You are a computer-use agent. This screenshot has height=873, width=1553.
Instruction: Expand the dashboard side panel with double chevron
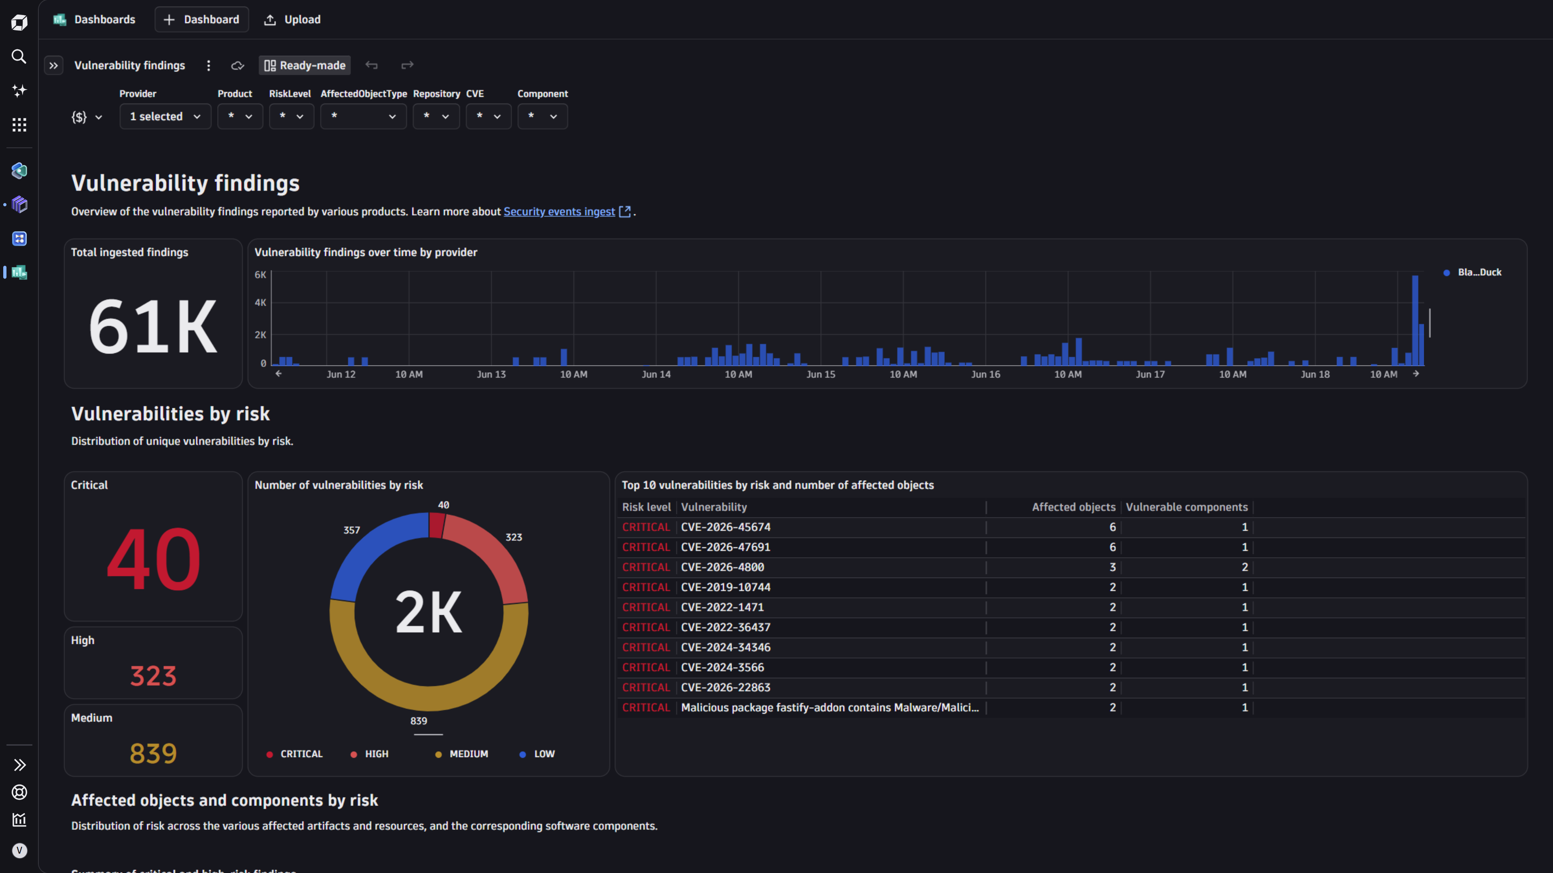point(54,65)
